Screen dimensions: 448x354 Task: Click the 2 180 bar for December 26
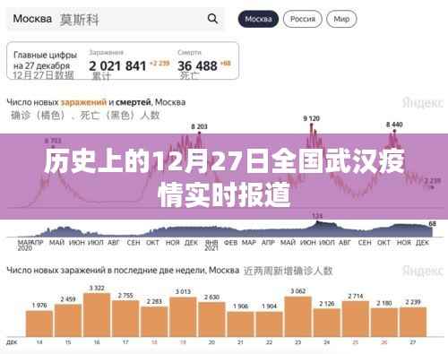click(384, 323)
